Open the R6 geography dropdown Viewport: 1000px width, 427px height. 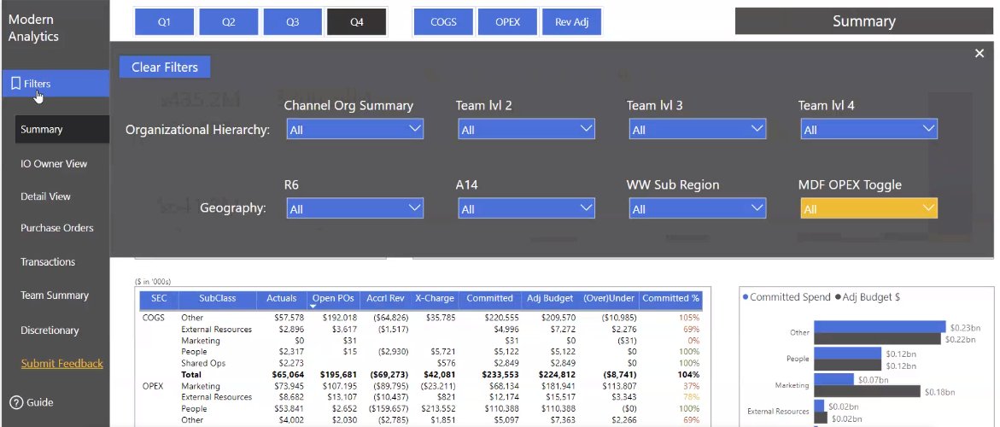(355, 208)
